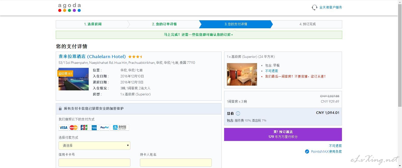The image size is (402, 168).
Task: Click the lock security icon
Action: click(60, 109)
